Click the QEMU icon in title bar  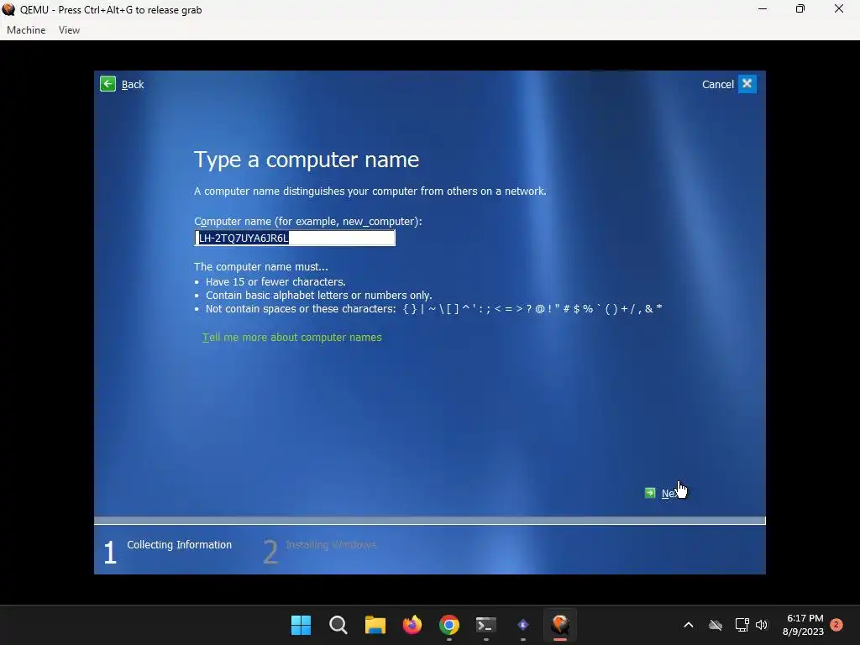[8, 9]
